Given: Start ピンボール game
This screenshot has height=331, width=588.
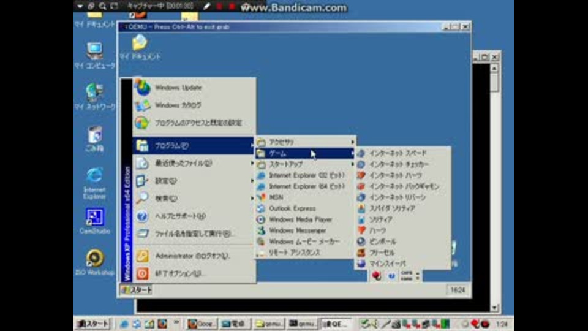Looking at the screenshot, I should (403, 242).
